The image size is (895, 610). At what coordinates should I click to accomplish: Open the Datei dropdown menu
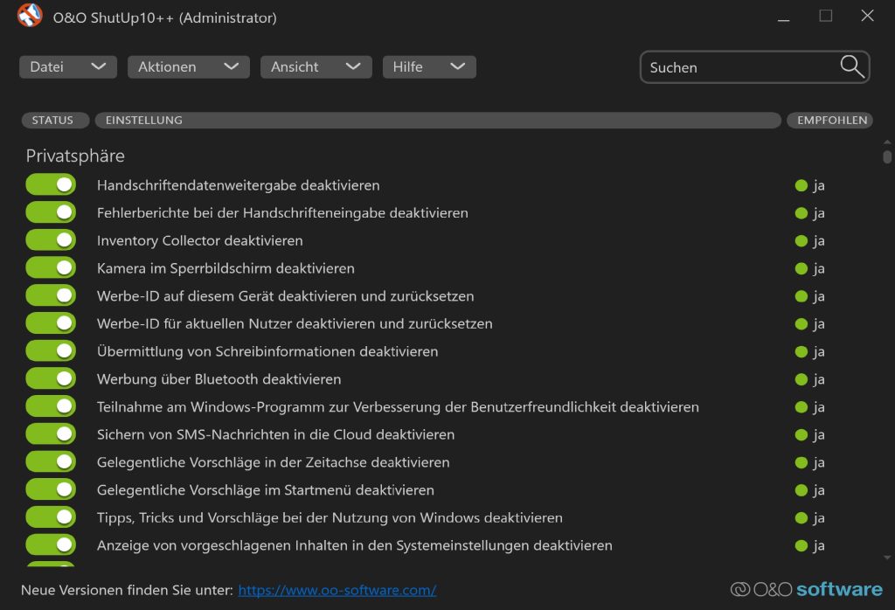tap(68, 66)
